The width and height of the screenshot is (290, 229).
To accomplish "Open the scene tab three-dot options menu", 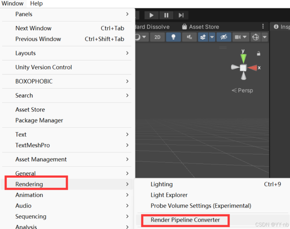I will [x=263, y=27].
